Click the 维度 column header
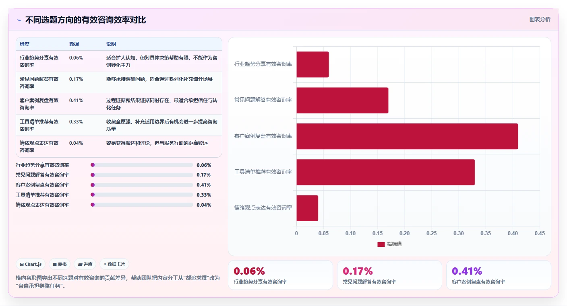 (x=25, y=44)
